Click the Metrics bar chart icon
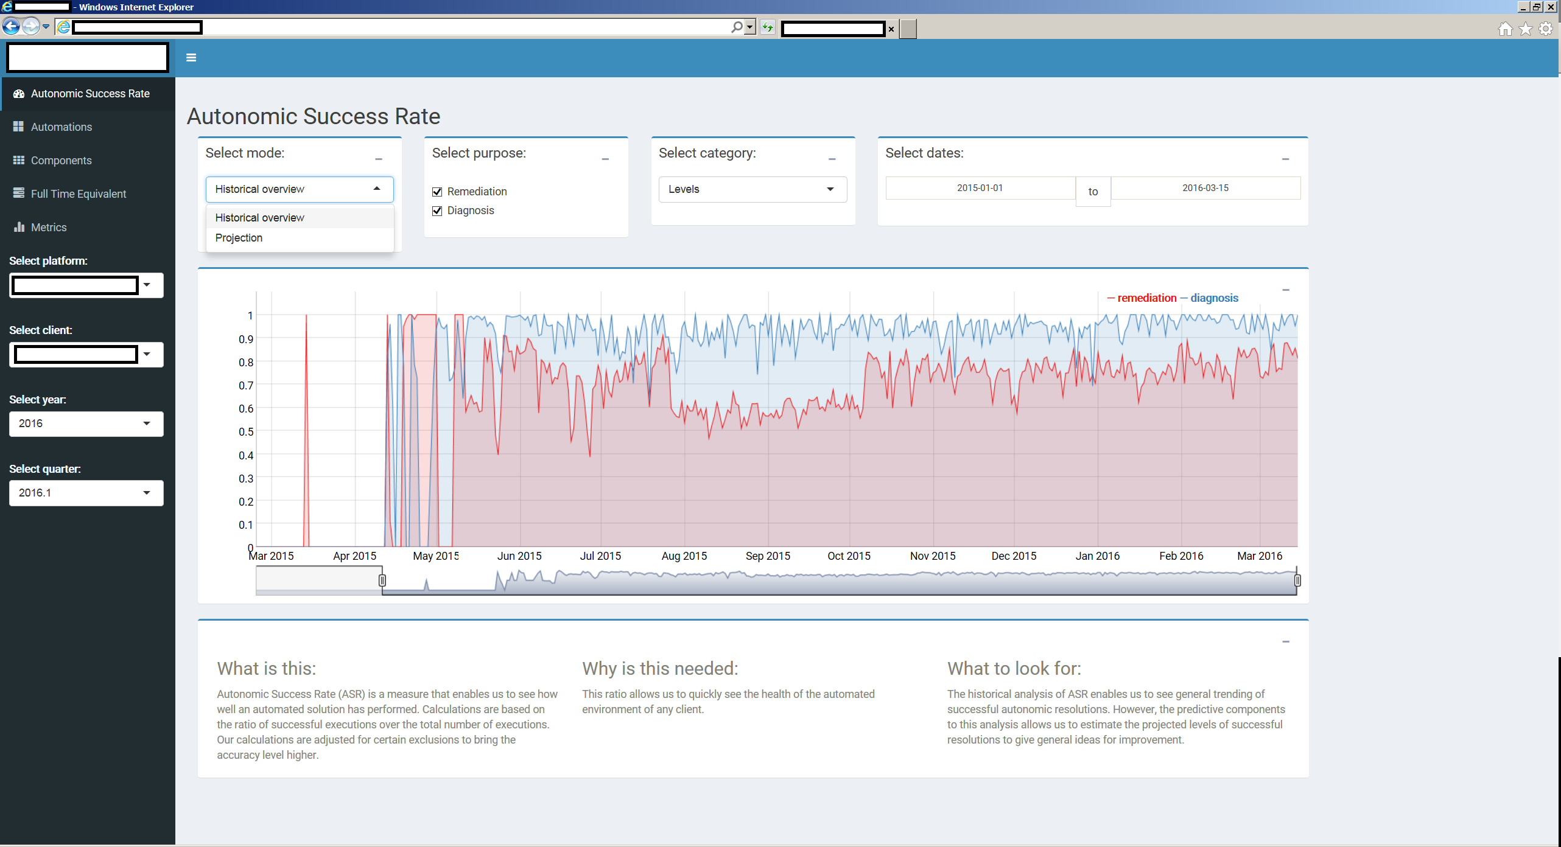1561x847 pixels. 18,227
